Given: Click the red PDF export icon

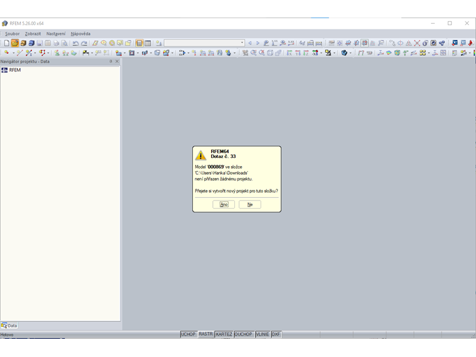Looking at the screenshot, I should 471,43.
